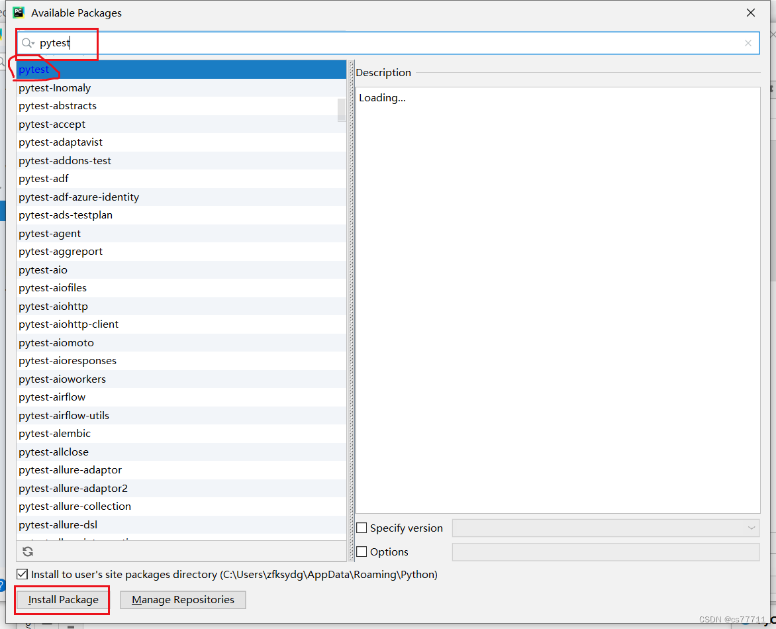Viewport: 776px width, 629px height.
Task: Select pytest-adaptavist package
Action: coord(181,142)
